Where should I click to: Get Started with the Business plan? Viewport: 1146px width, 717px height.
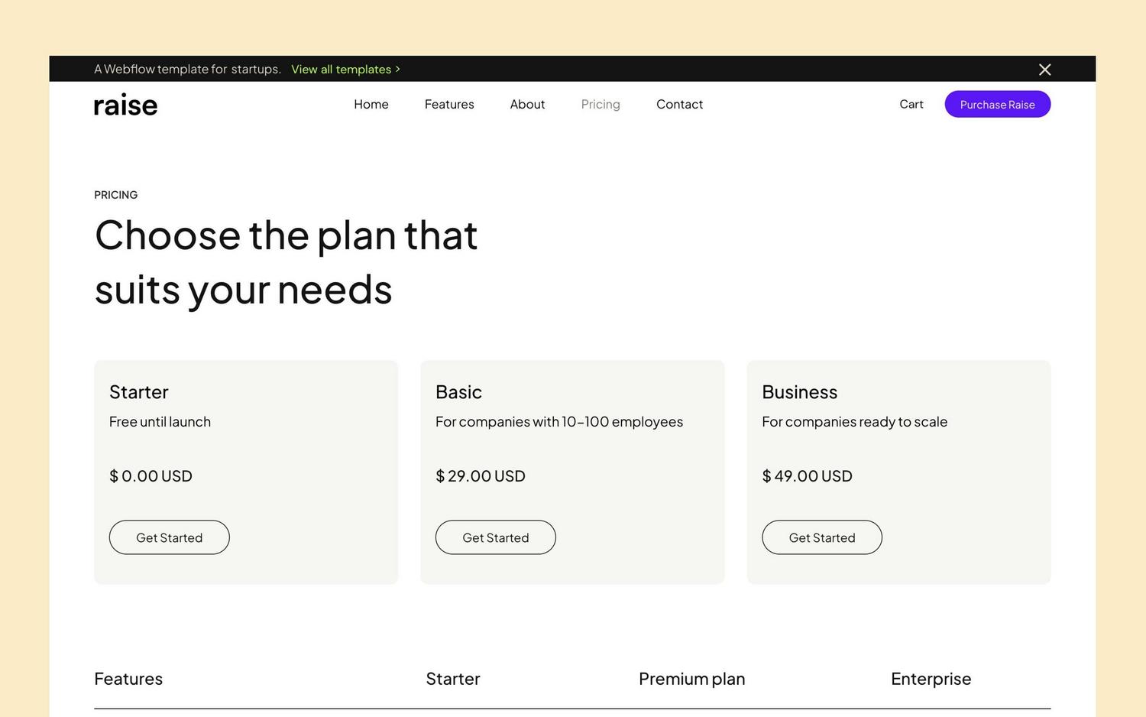[x=821, y=537]
